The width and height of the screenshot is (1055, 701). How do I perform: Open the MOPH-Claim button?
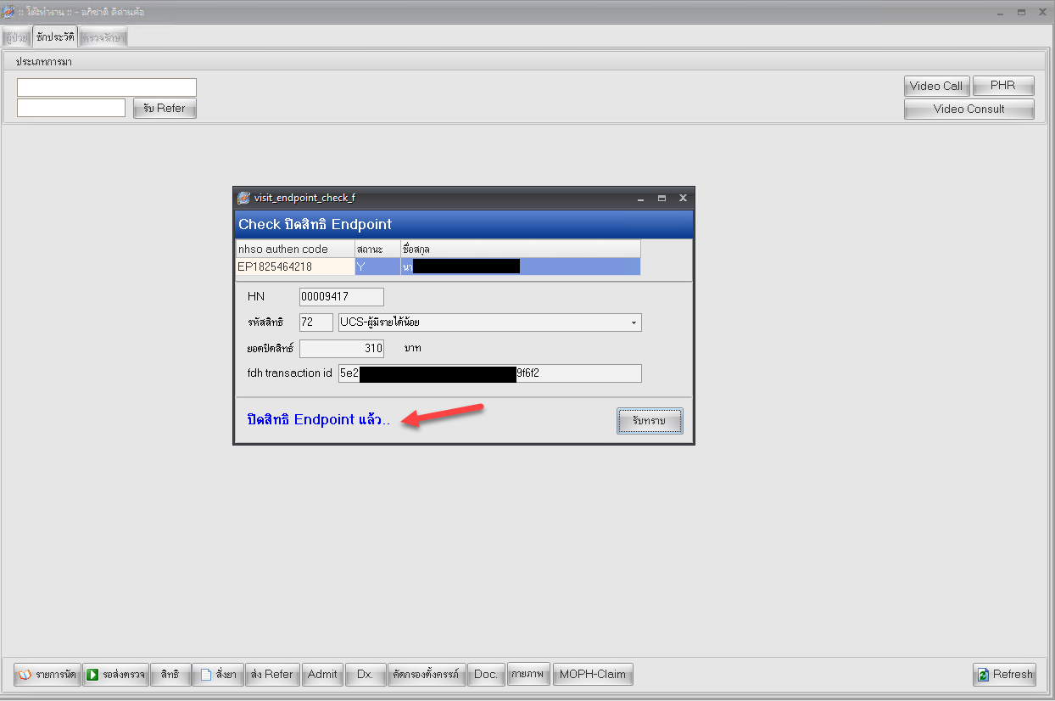pos(593,675)
